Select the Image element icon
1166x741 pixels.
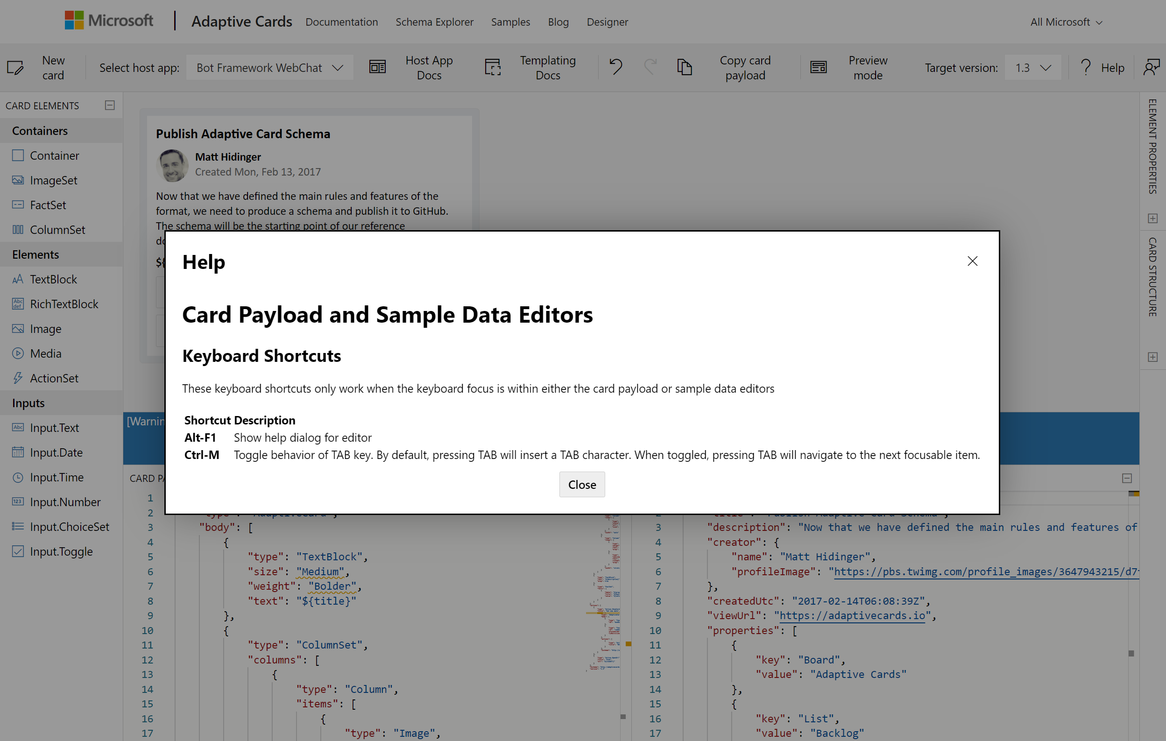[18, 328]
